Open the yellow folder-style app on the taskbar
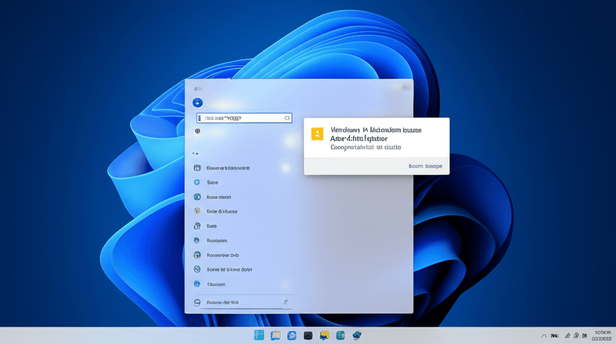 click(324, 336)
